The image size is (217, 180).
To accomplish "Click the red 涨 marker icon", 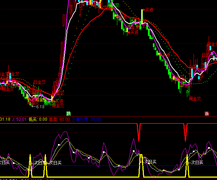I will pyautogui.click(x=207, y=113).
